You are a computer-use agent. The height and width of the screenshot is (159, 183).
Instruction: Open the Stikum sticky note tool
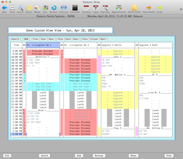click(x=29, y=8)
